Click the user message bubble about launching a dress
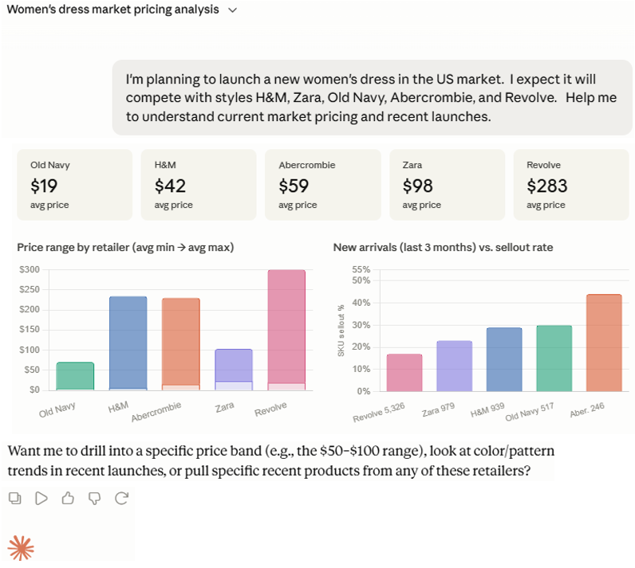 pos(373,97)
